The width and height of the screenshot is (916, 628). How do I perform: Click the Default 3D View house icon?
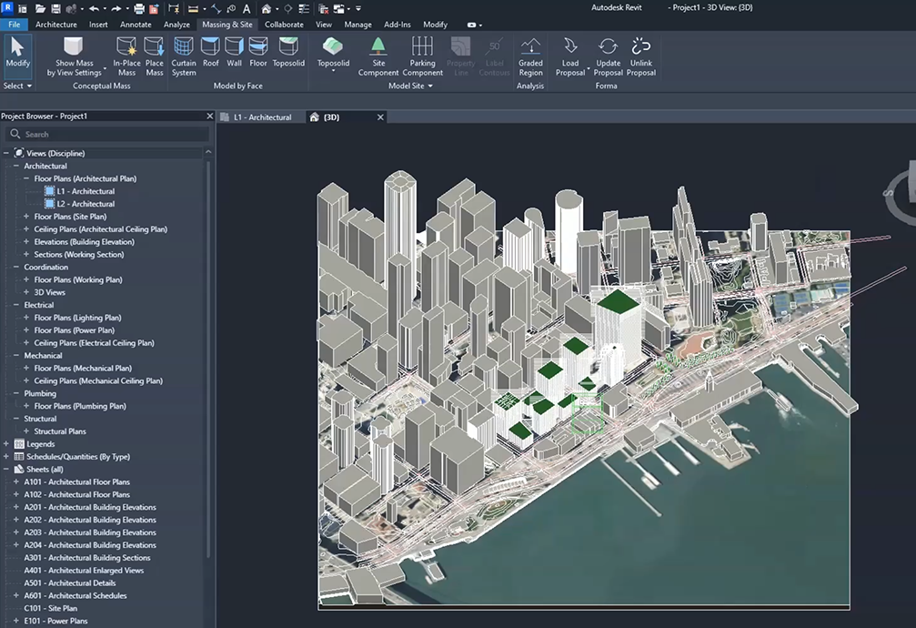point(266,8)
